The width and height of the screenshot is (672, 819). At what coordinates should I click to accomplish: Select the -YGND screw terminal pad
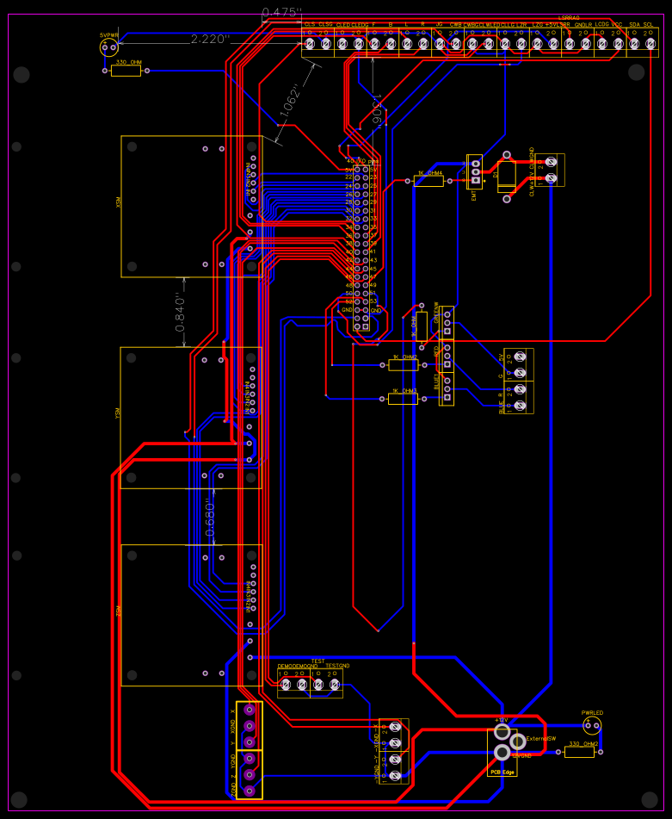[395, 776]
